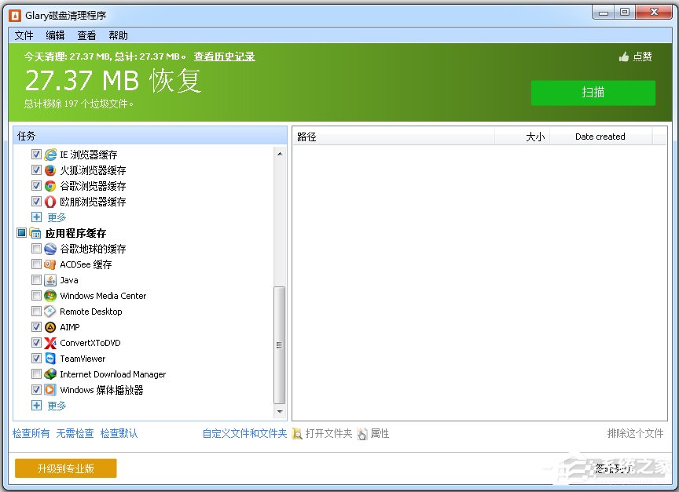The width and height of the screenshot is (679, 492).
Task: Click the Chrome browser cache icon
Action: tap(50, 186)
